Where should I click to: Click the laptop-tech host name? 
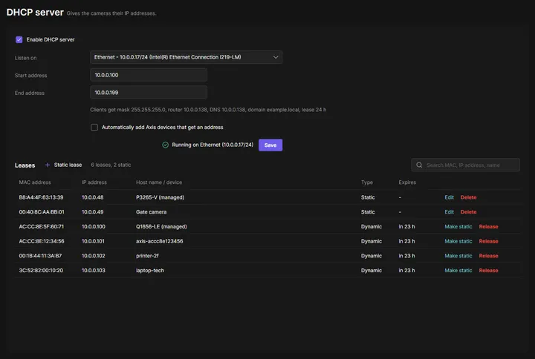[150, 271]
